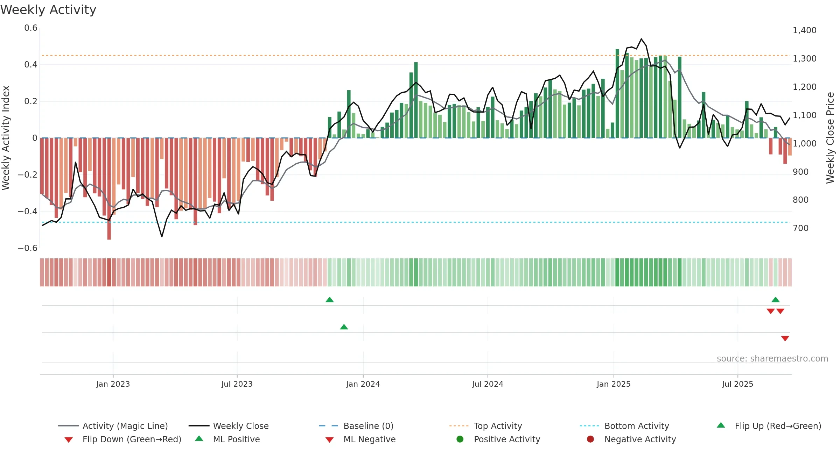Click the source: sharemaestro.com text
The width and height of the screenshot is (840, 472).
(772, 358)
